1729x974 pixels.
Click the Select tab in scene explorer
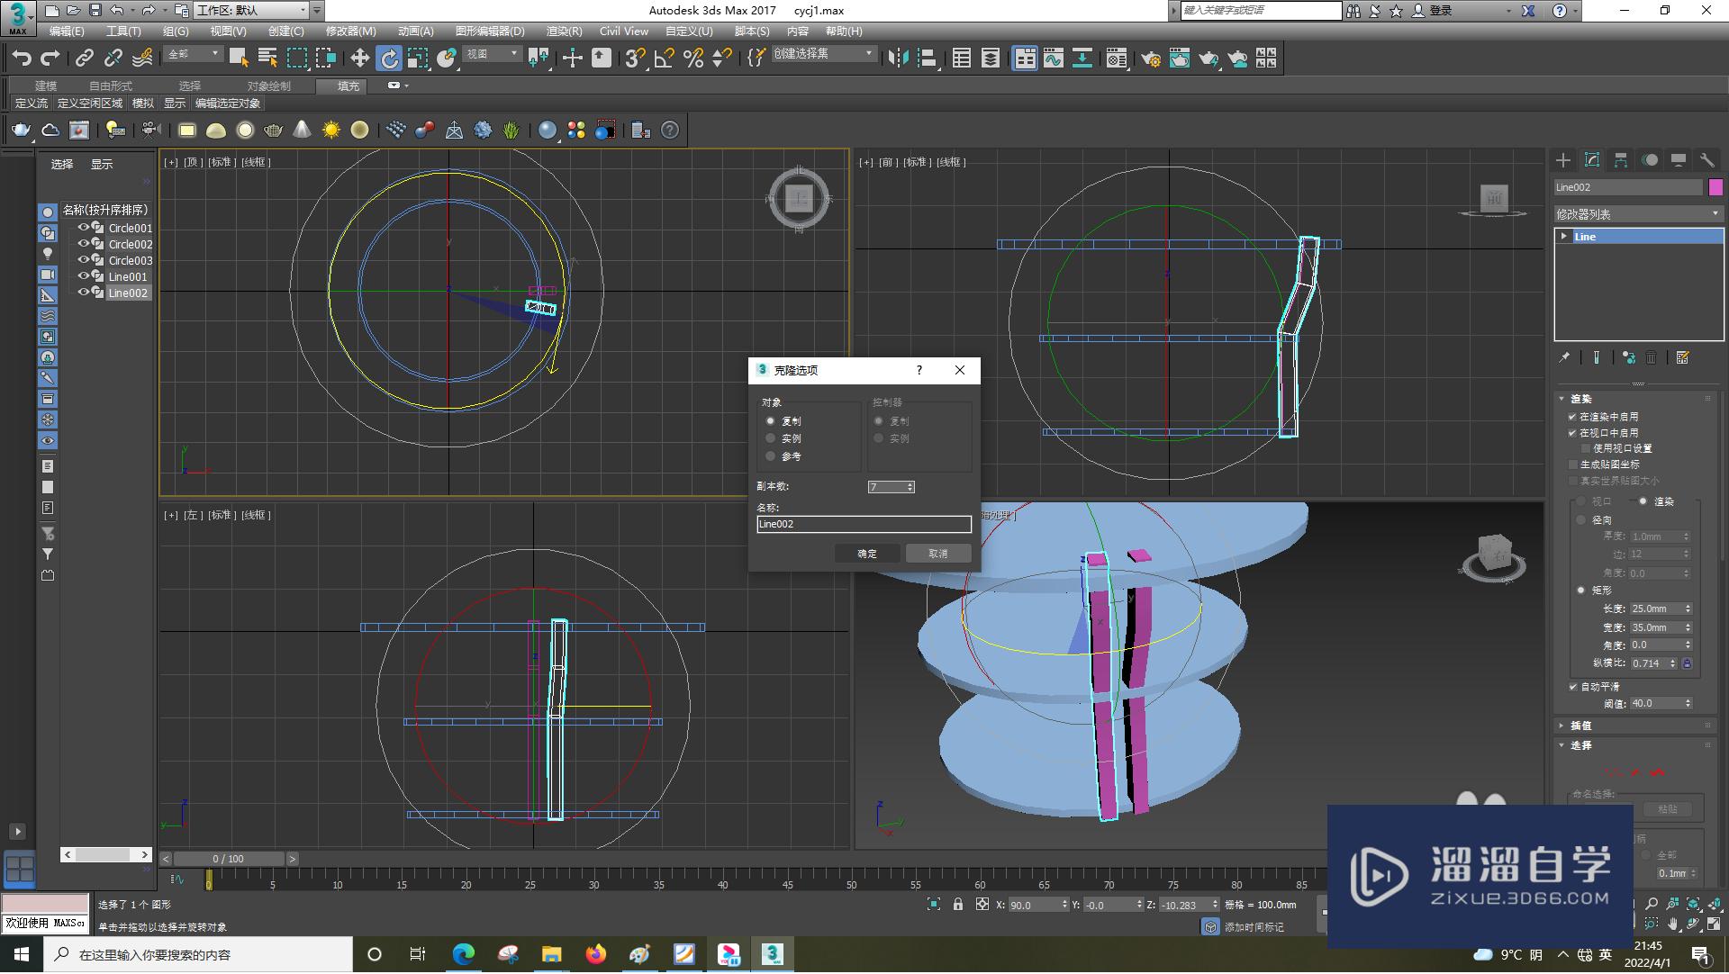coord(62,165)
